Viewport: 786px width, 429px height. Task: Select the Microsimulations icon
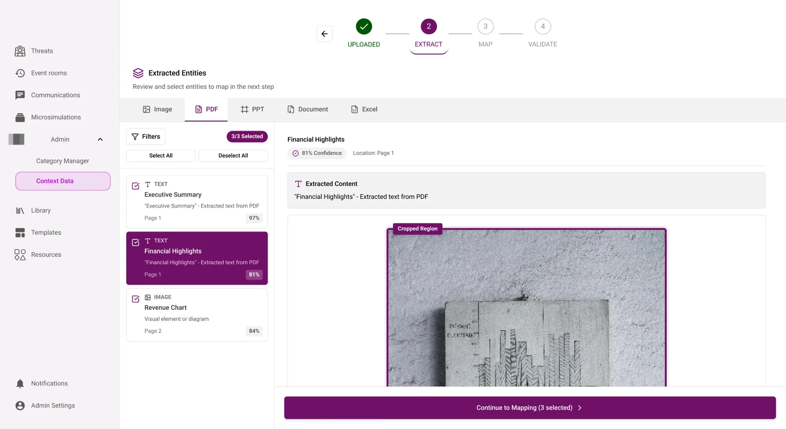point(20,117)
